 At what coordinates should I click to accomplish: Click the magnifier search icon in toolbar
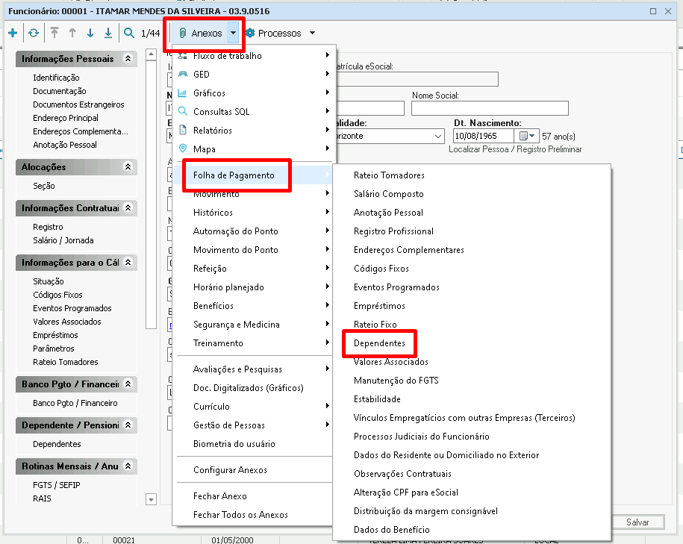(129, 33)
